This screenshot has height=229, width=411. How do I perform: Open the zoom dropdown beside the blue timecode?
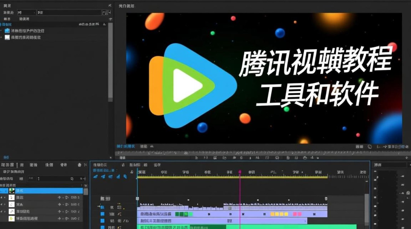(x=147, y=147)
